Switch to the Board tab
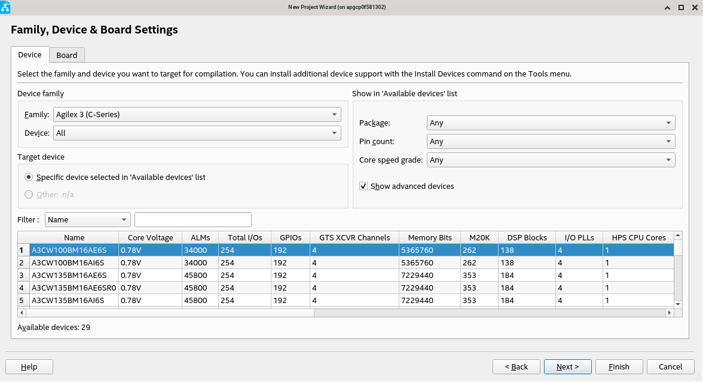The image size is (703, 382). (x=67, y=55)
